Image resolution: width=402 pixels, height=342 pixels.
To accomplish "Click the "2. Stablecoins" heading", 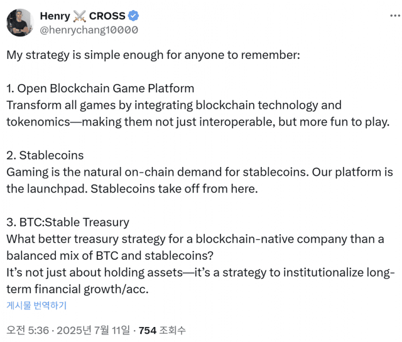I will pyautogui.click(x=45, y=155).
